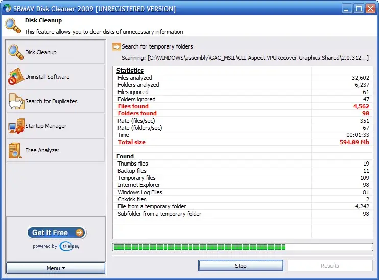Click the orange arrow icon next to Search for temporary folders
The image size is (379, 280).
(x=116, y=46)
